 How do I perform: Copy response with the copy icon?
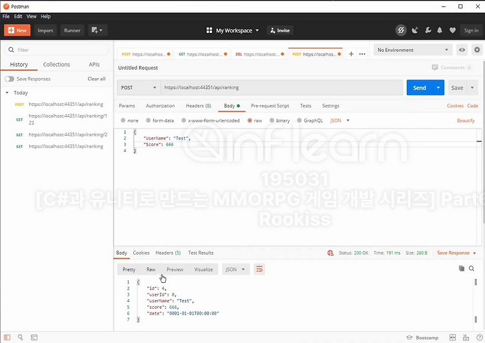click(x=462, y=268)
